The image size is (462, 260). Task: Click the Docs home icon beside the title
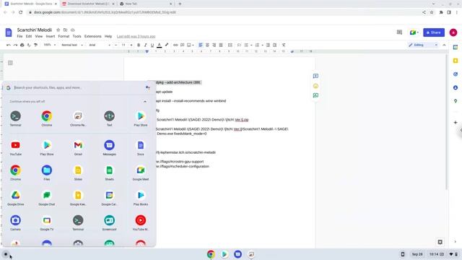(x=9, y=32)
